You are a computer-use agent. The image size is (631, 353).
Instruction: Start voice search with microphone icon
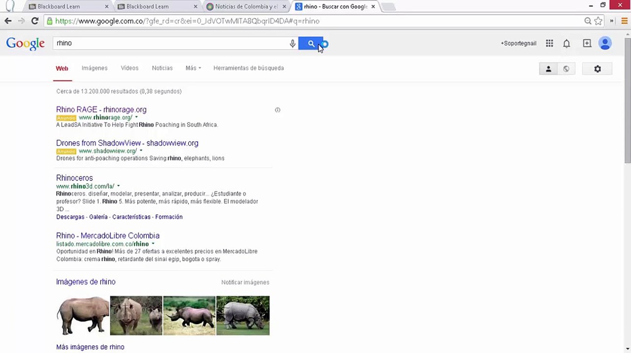point(293,43)
